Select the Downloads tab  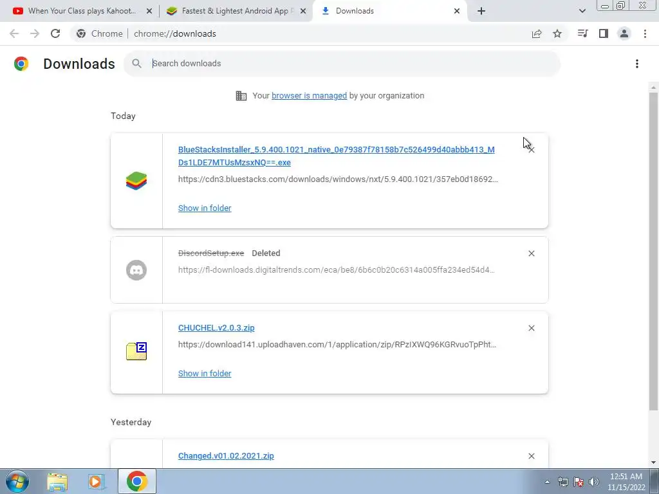point(389,11)
